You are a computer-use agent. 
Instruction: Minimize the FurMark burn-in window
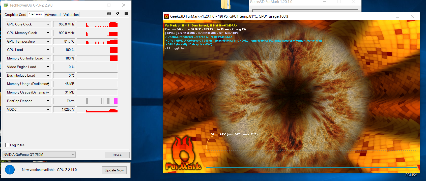pyautogui.click(x=383, y=16)
